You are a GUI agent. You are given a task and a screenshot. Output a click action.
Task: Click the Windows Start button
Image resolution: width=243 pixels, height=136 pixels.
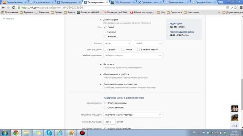[5, 133]
